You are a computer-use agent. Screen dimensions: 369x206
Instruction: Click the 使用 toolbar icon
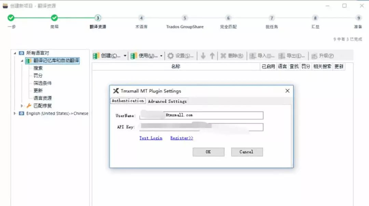(x=133, y=56)
